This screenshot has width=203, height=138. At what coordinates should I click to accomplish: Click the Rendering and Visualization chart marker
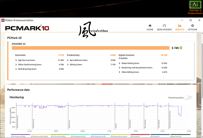170,119
